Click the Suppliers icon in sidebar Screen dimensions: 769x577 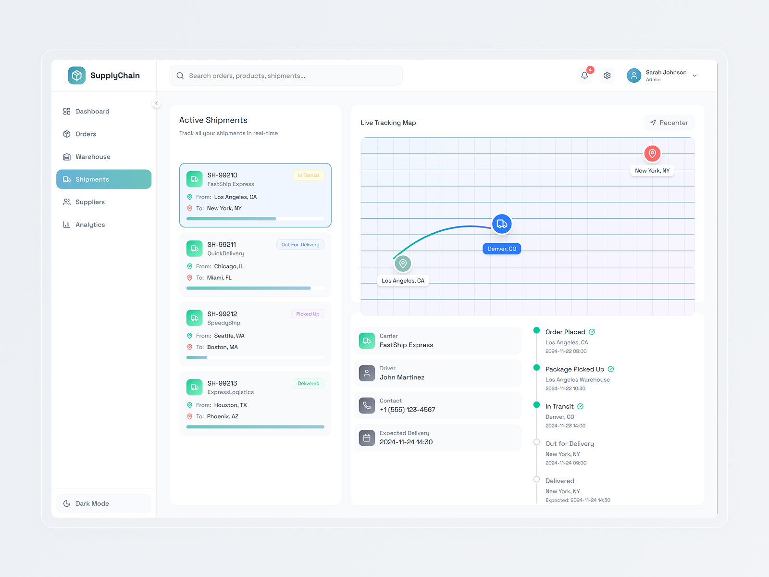click(x=67, y=202)
